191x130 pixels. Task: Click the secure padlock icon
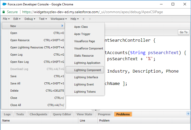[4, 12]
